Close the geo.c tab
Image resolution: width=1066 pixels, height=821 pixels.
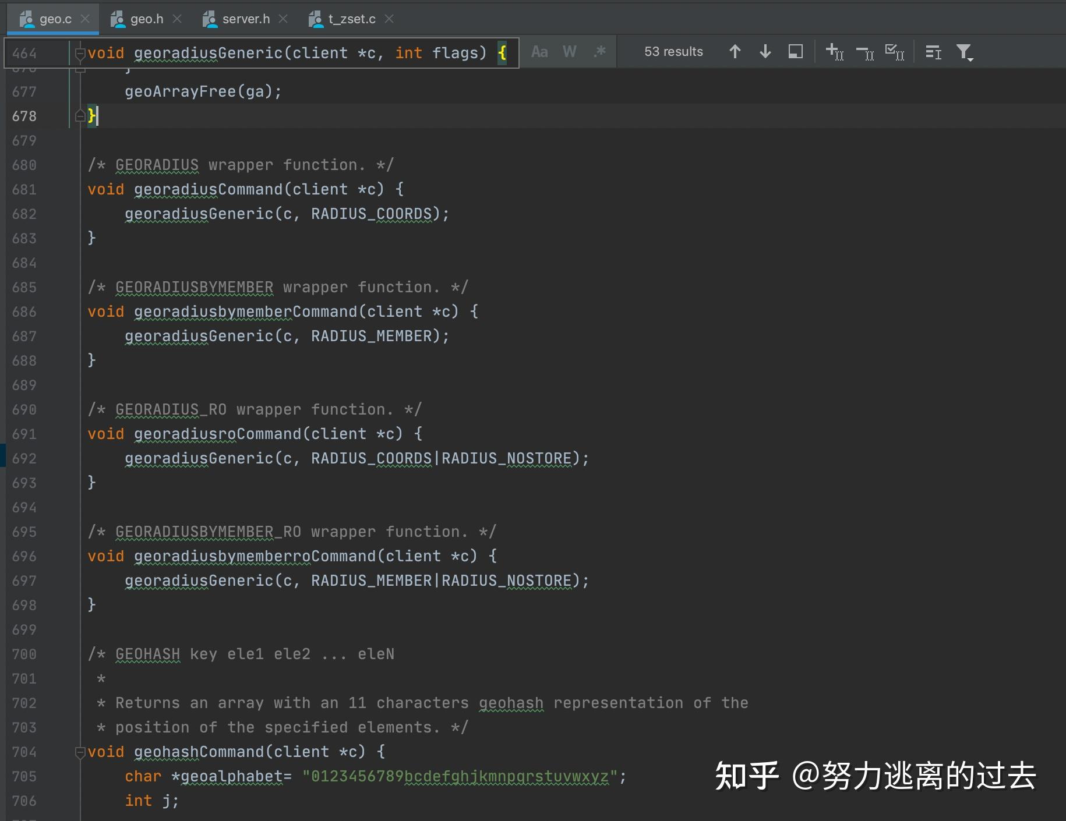point(85,19)
